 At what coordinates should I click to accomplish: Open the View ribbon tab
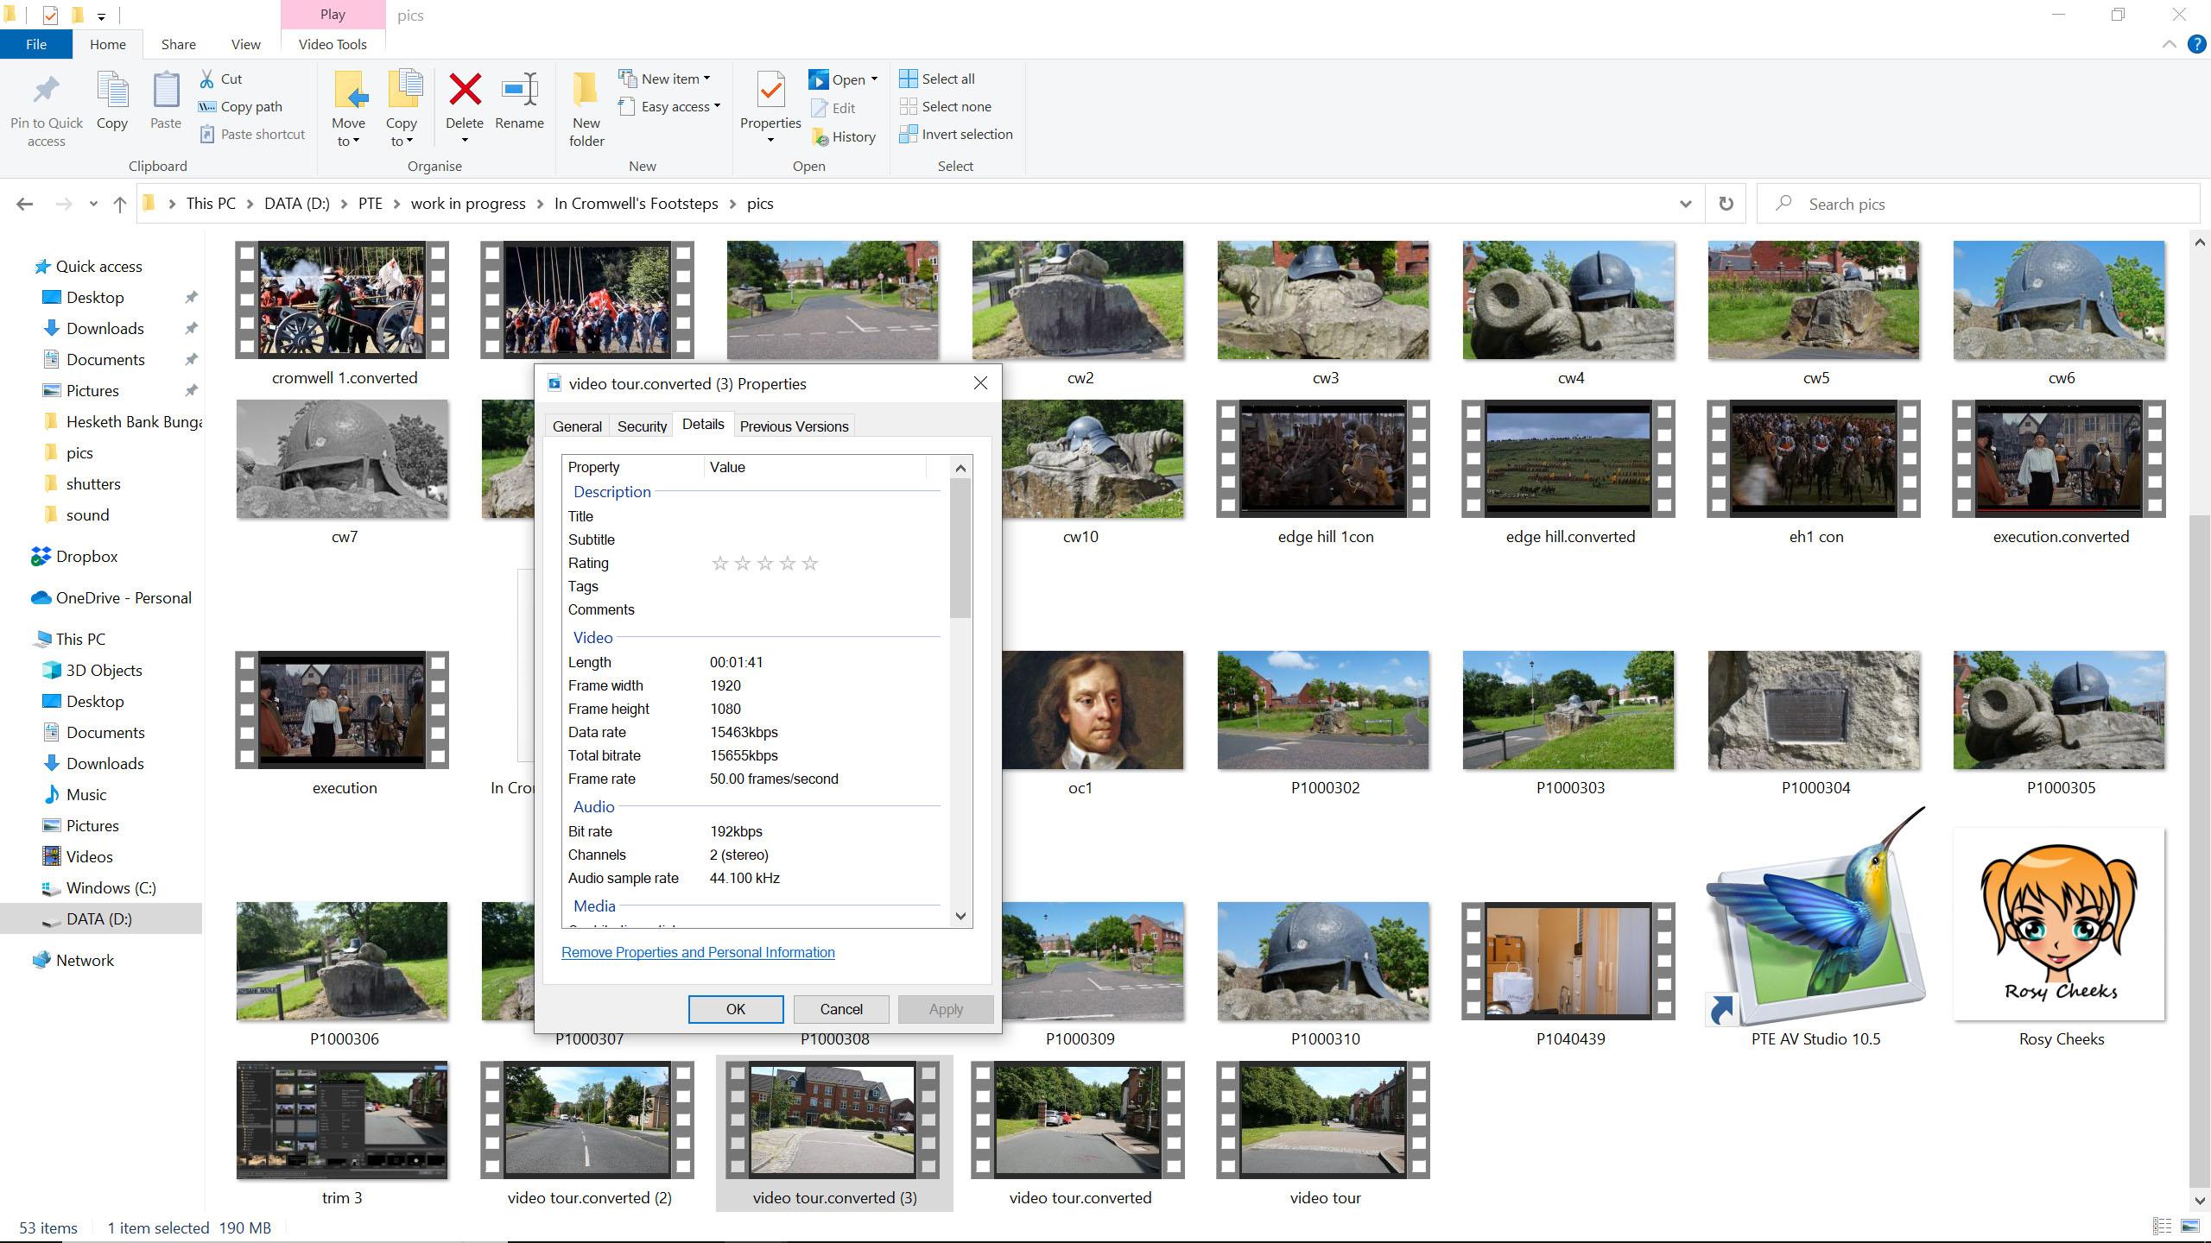pos(245,44)
